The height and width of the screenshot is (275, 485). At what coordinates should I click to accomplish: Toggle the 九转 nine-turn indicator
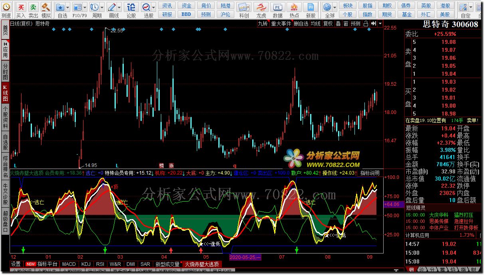(x=263, y=24)
